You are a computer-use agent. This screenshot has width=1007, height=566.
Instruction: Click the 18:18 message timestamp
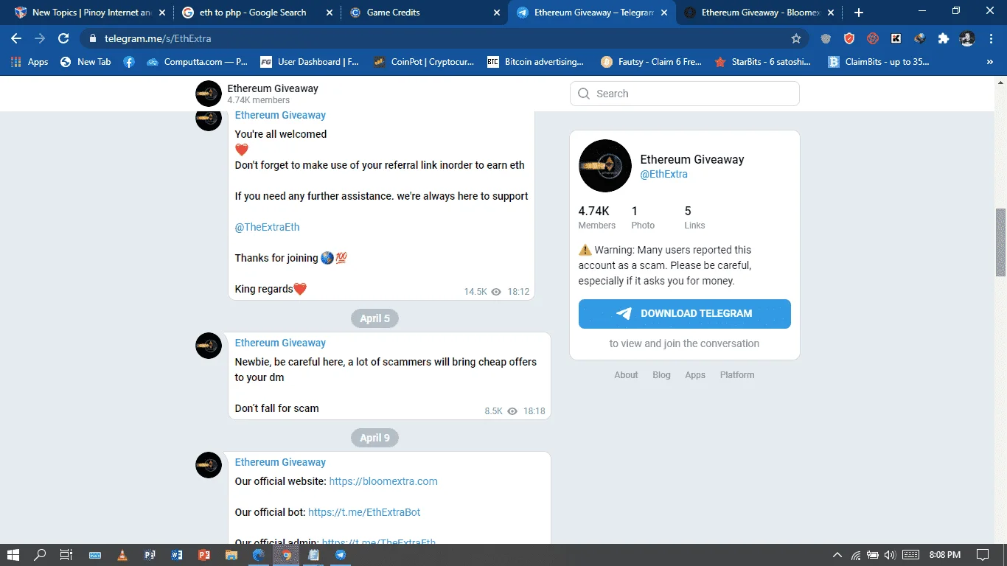(x=534, y=411)
